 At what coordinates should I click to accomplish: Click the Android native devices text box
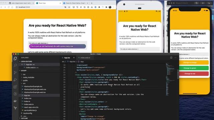click(139, 49)
